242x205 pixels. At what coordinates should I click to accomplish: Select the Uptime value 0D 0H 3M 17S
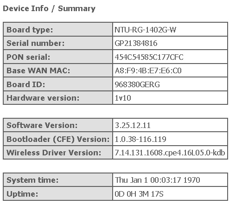139,194
